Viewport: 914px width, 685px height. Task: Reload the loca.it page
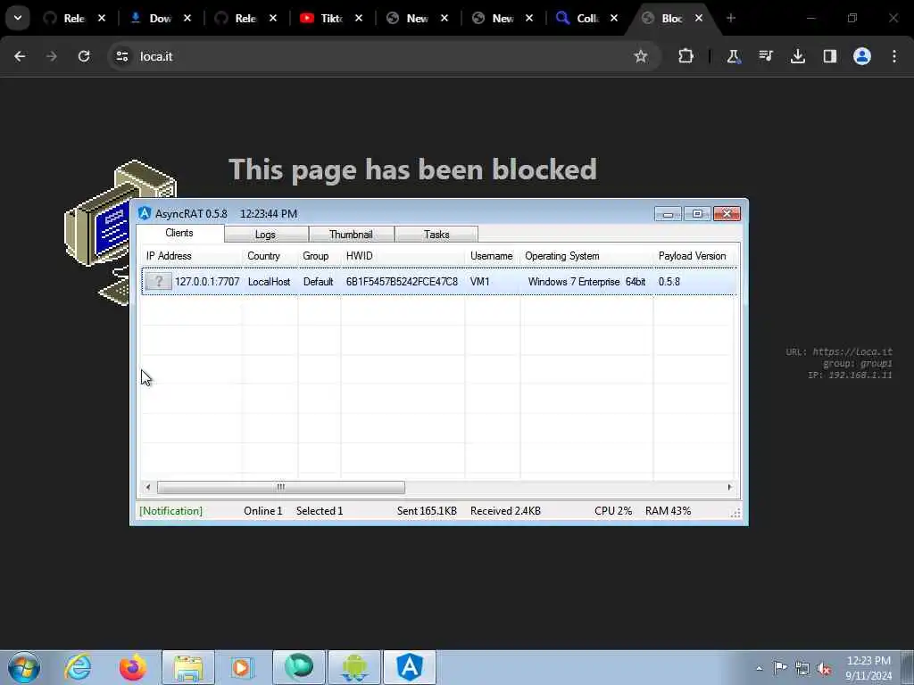tap(84, 56)
